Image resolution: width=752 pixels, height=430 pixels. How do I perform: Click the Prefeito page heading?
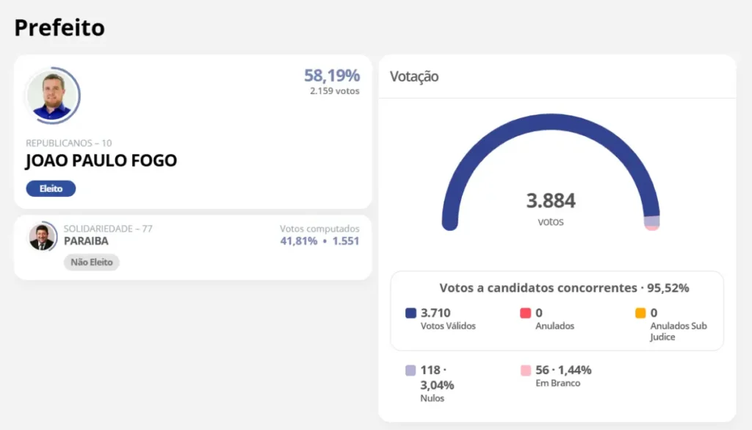(59, 28)
